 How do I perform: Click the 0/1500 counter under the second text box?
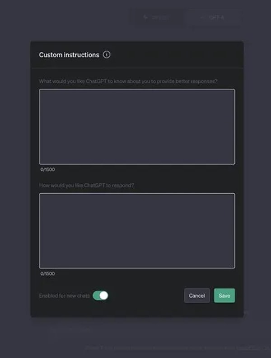[47, 274]
